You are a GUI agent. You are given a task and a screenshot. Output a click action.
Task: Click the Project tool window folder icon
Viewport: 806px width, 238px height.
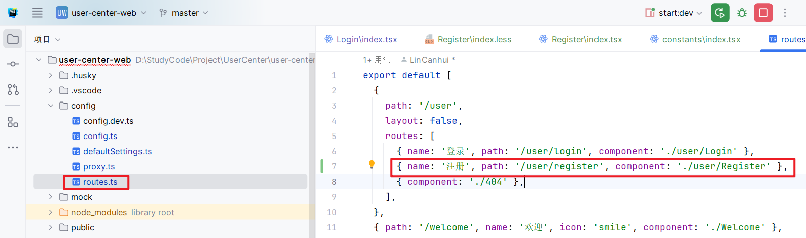[13, 39]
